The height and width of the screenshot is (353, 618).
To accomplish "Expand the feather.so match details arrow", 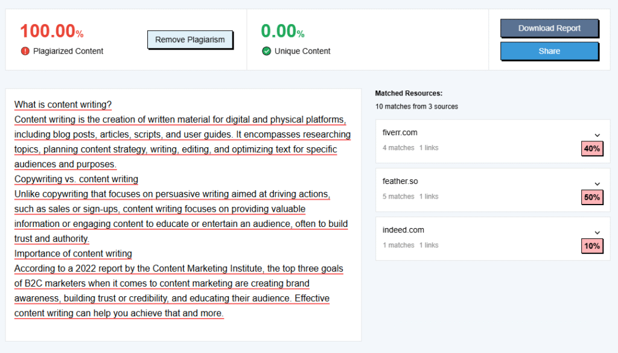I will (x=597, y=184).
